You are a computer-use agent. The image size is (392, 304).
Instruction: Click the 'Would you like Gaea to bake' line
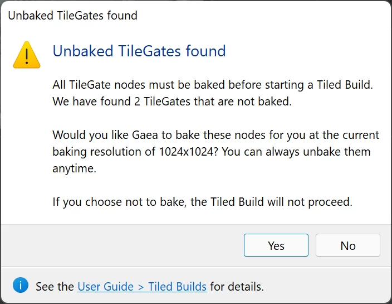215,135
